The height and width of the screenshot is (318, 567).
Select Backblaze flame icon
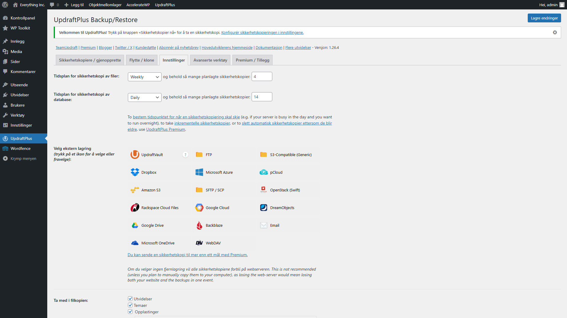(199, 225)
